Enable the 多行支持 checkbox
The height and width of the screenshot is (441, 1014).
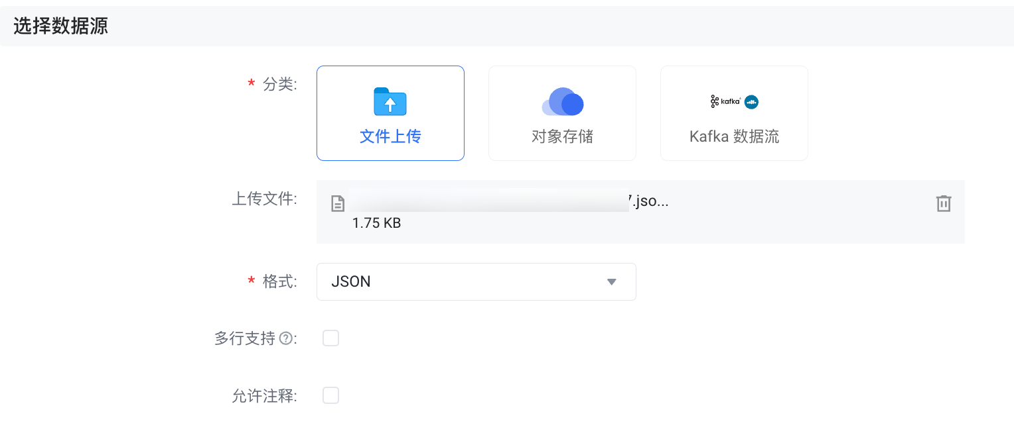330,338
